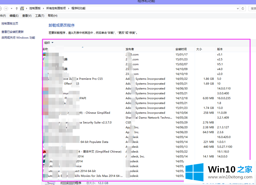
Task: Select Movies for 3ds Max 2014 entry
Action: click(x=113, y=176)
